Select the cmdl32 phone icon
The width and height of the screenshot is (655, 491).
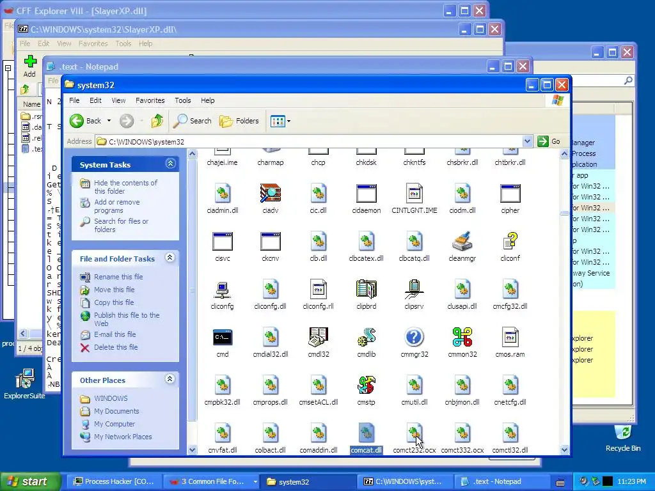(319, 338)
